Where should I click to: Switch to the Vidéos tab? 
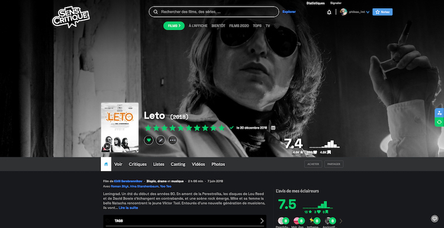pos(198,164)
